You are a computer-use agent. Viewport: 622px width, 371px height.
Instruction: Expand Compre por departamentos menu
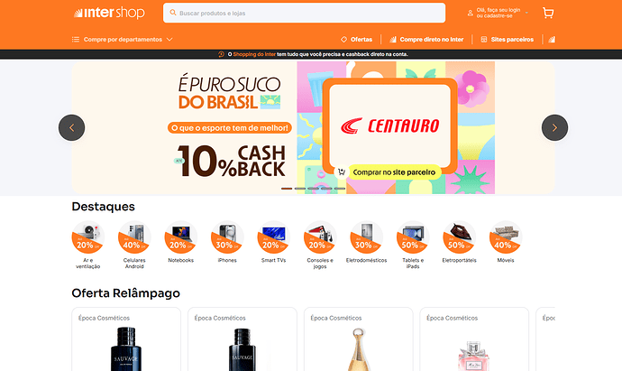click(123, 40)
